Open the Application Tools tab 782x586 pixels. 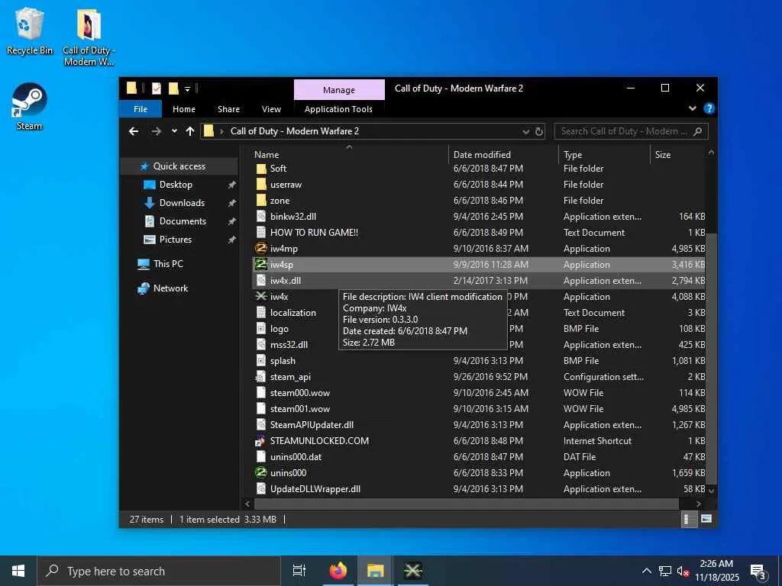(338, 109)
